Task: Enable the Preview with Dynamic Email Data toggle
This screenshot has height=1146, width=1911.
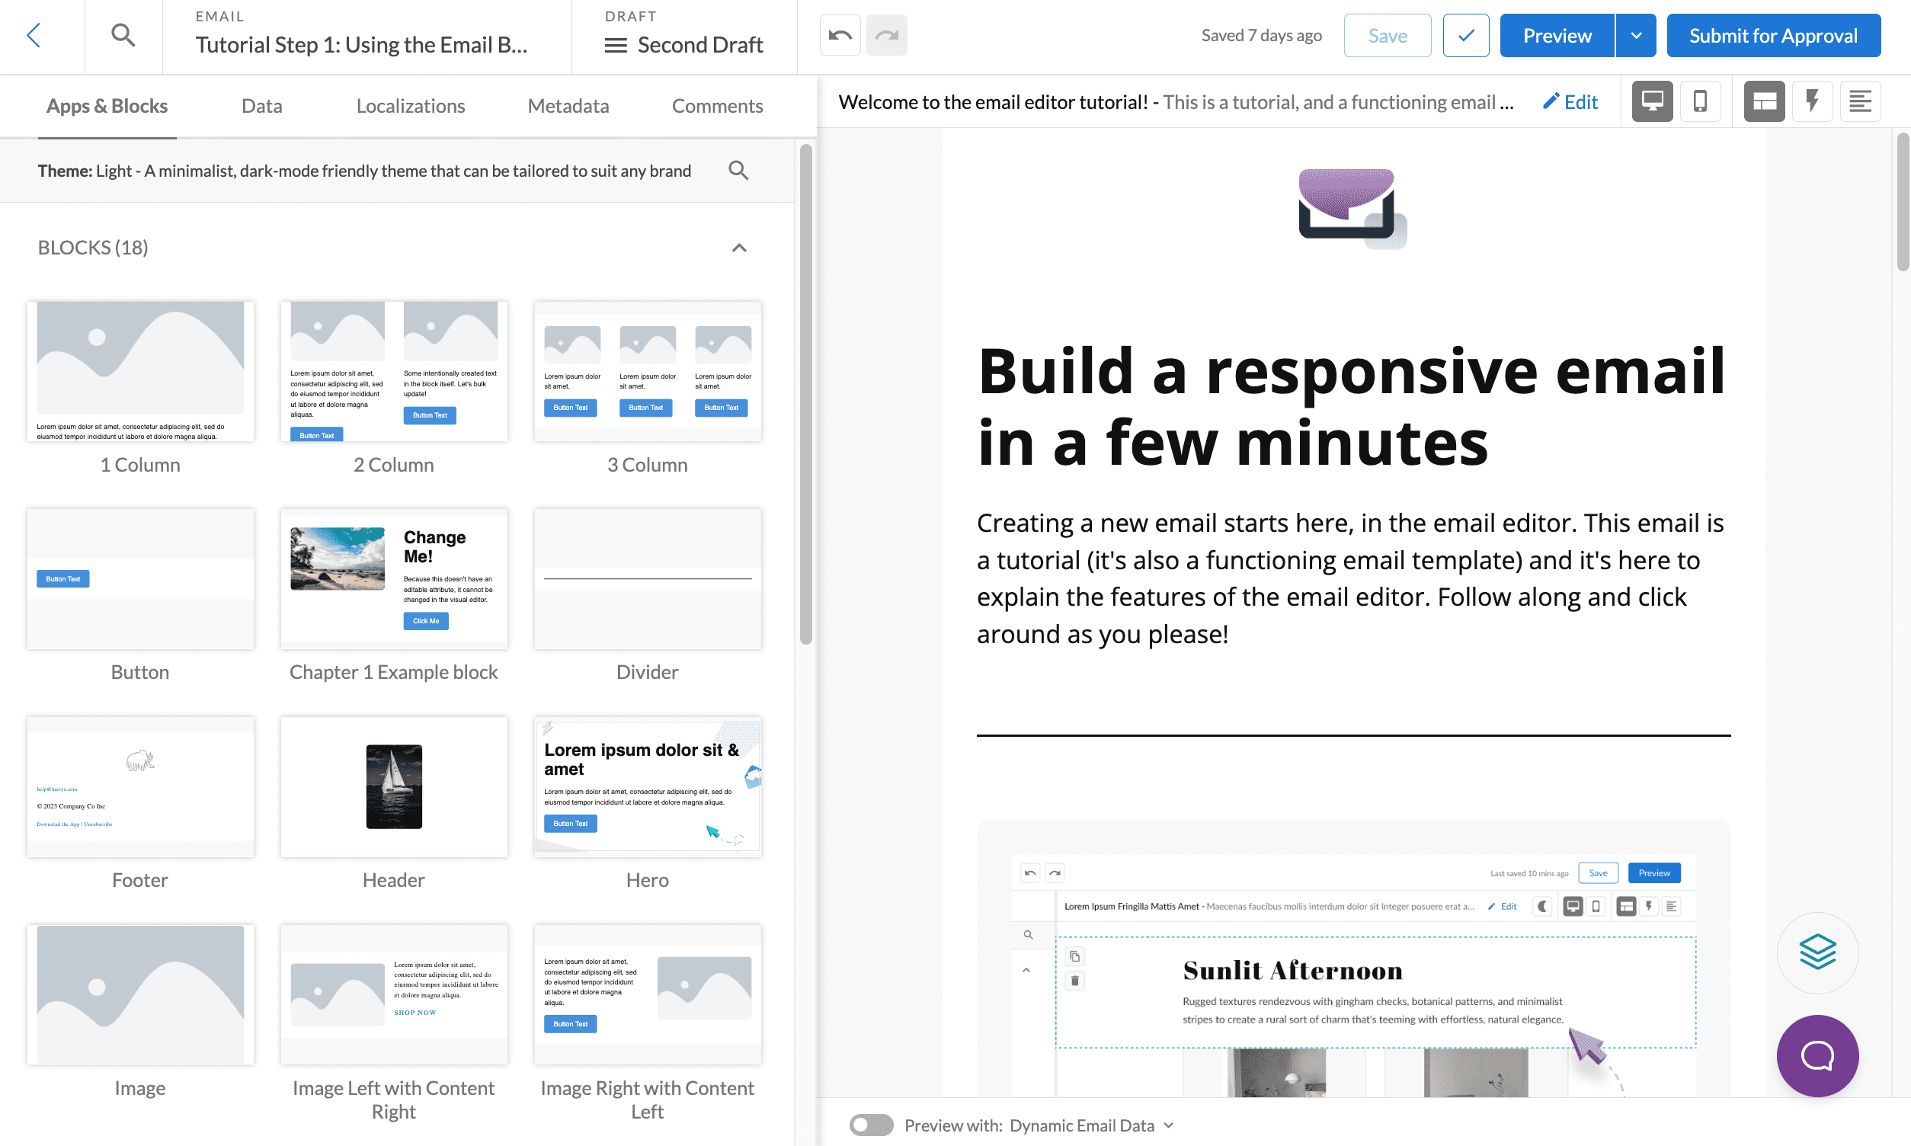Action: coord(871,1125)
